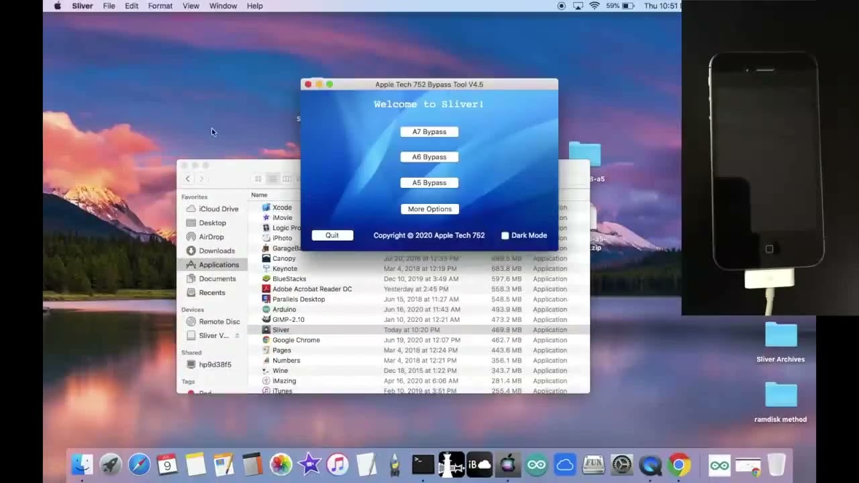Viewport: 859px width, 483px height.
Task: Open iTunes from the Dock
Action: tap(338, 464)
